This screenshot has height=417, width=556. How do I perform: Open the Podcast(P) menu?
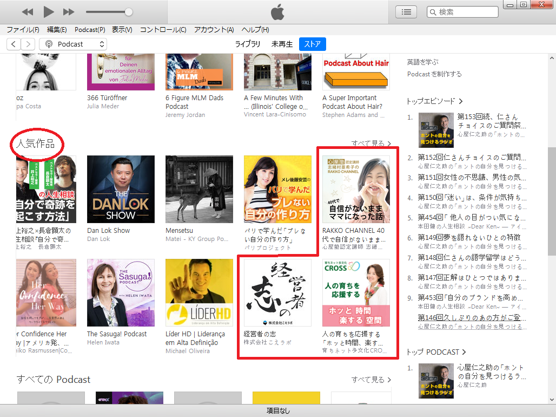pyautogui.click(x=90, y=30)
